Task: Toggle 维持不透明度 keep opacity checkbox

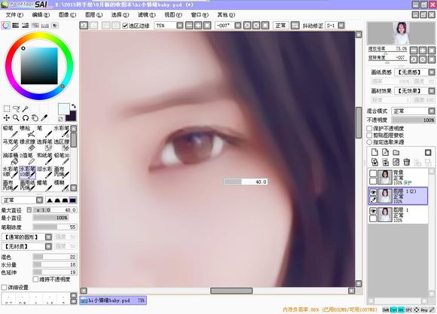Action: point(35,279)
